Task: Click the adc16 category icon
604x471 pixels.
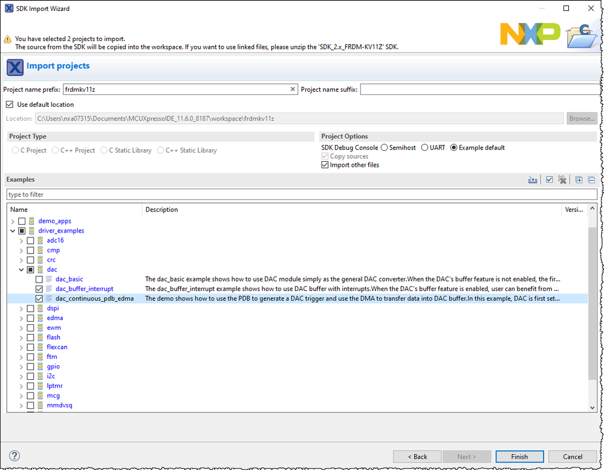Action: (x=40, y=240)
